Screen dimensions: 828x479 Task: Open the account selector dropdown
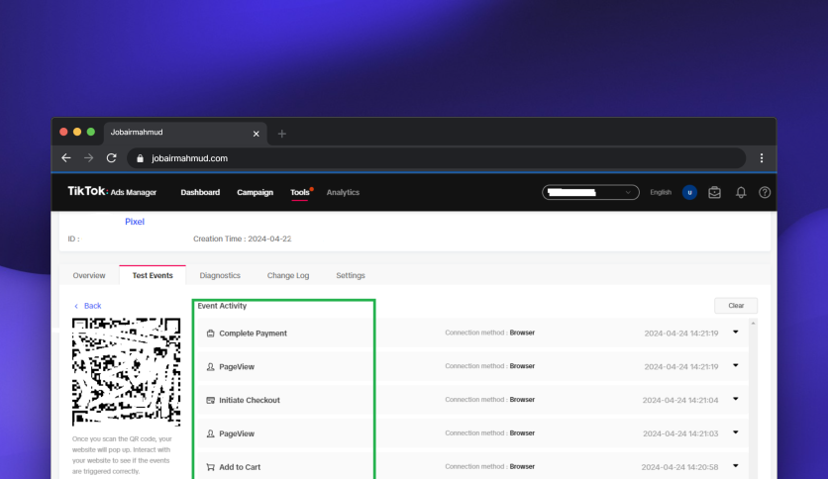click(590, 193)
